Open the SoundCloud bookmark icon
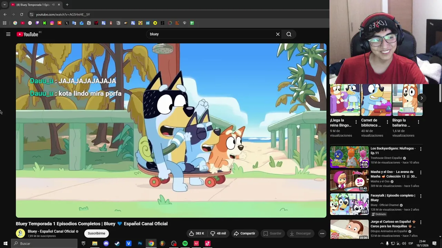 (59, 23)
